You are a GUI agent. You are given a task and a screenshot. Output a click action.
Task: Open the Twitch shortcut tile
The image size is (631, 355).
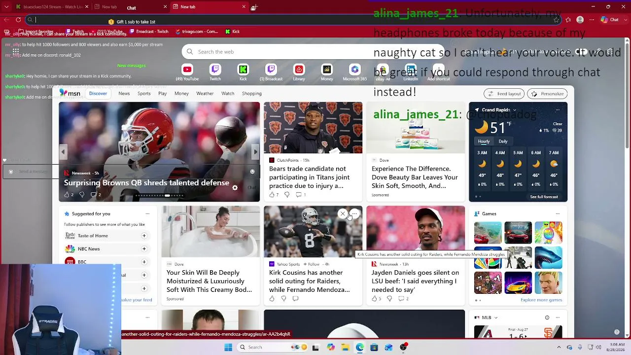(x=215, y=72)
